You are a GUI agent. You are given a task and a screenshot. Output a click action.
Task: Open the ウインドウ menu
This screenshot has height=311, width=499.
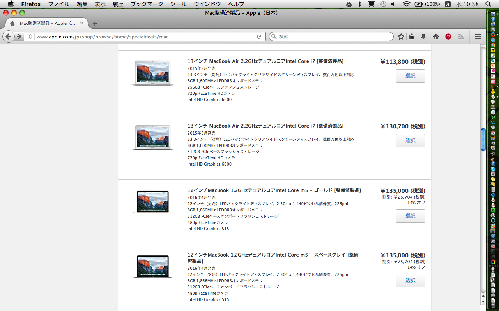(207, 4)
